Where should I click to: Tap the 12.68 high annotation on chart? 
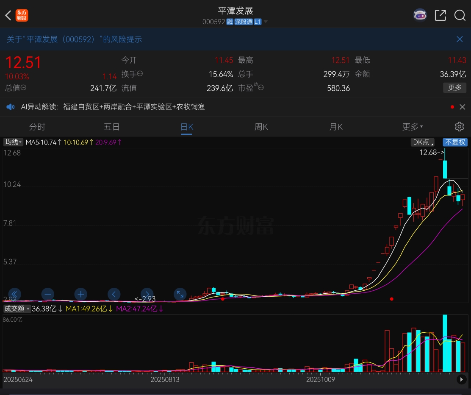[x=432, y=153]
